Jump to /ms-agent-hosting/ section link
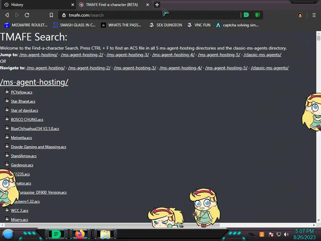Image resolution: width=321 pixels, height=241 pixels. [39, 55]
